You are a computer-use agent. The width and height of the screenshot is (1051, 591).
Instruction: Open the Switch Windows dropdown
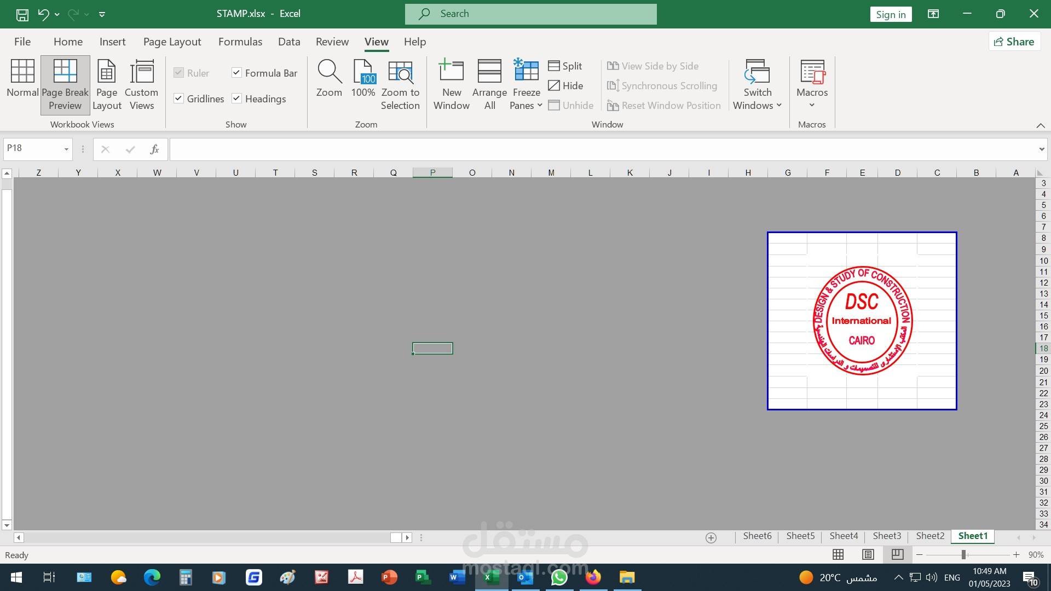(x=758, y=85)
